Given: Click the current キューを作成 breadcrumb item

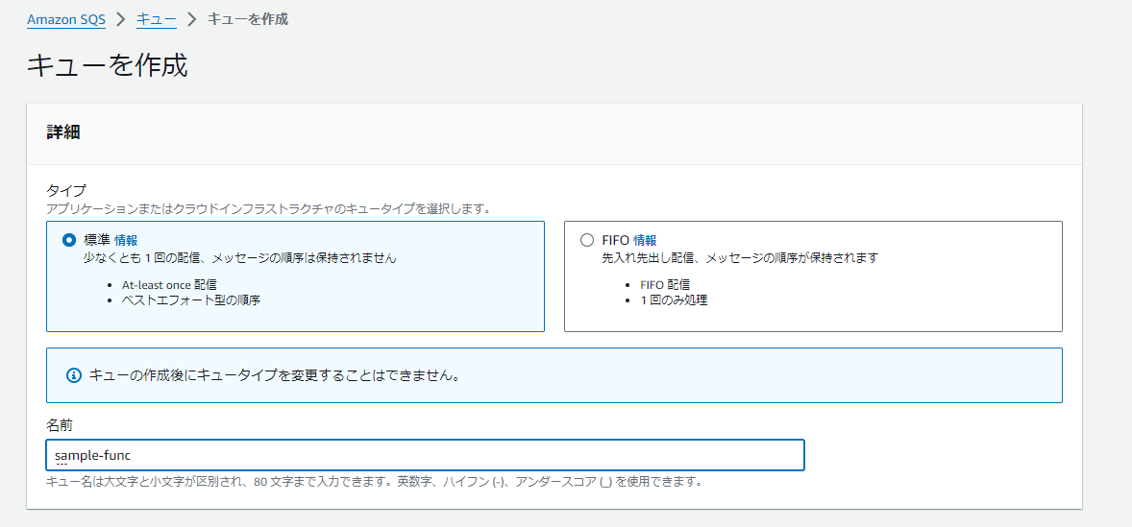Looking at the screenshot, I should (248, 19).
